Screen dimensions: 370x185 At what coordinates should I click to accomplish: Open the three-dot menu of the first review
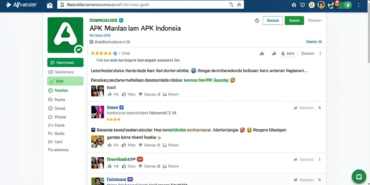pyautogui.click(x=320, y=53)
